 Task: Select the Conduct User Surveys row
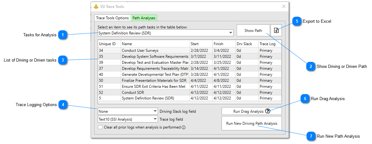click(190, 51)
